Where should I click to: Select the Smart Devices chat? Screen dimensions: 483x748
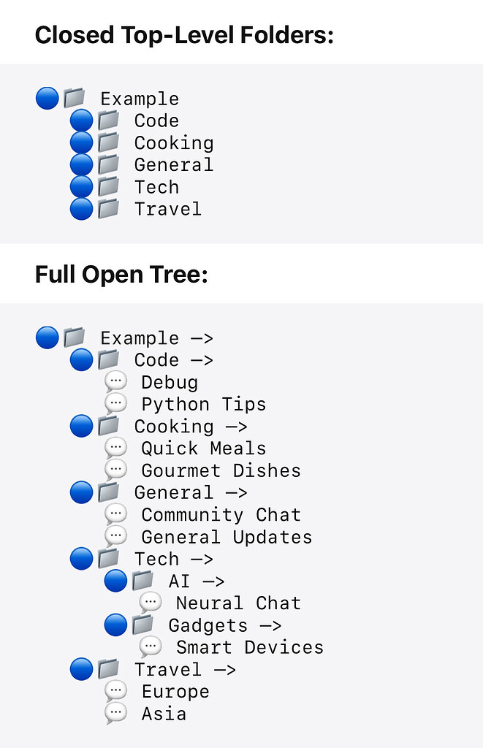pos(248,646)
